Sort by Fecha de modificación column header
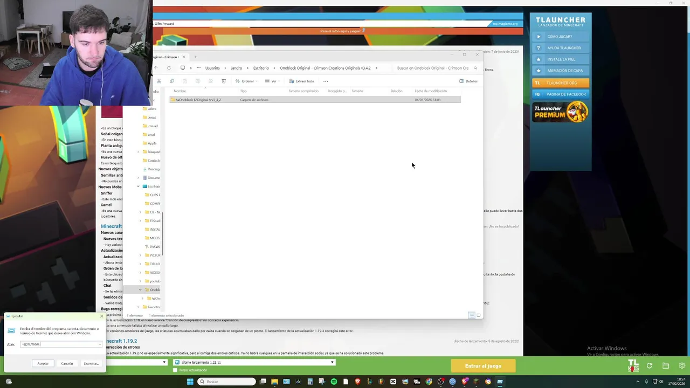 pos(431,91)
